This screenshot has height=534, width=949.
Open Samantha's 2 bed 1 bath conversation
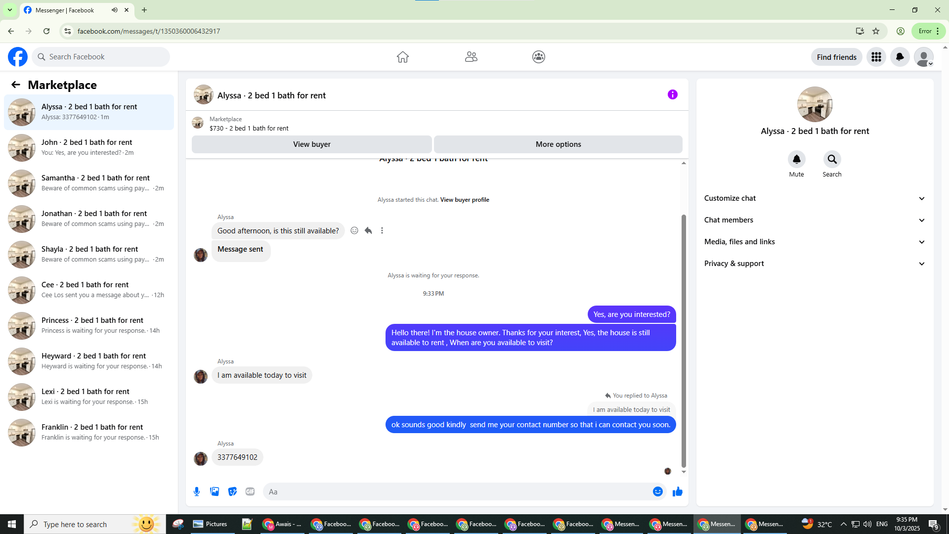(89, 183)
